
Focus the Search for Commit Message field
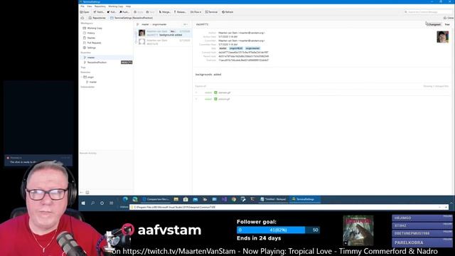tap(428, 12)
